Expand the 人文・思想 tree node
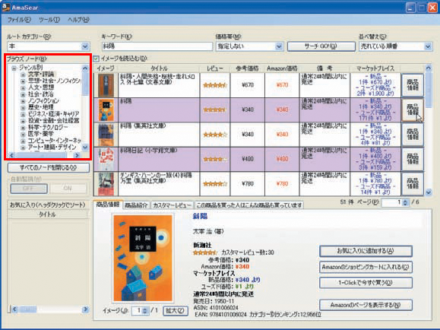This screenshot has height=330, width=440. (x=23, y=87)
